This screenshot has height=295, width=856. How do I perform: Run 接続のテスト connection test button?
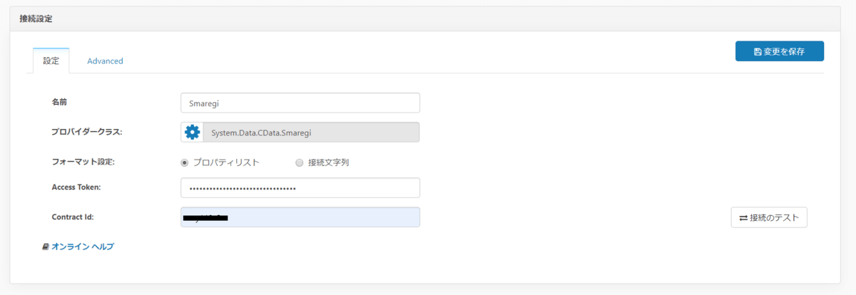click(x=769, y=217)
